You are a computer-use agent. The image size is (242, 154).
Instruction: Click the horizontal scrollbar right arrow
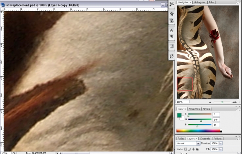(171, 153)
